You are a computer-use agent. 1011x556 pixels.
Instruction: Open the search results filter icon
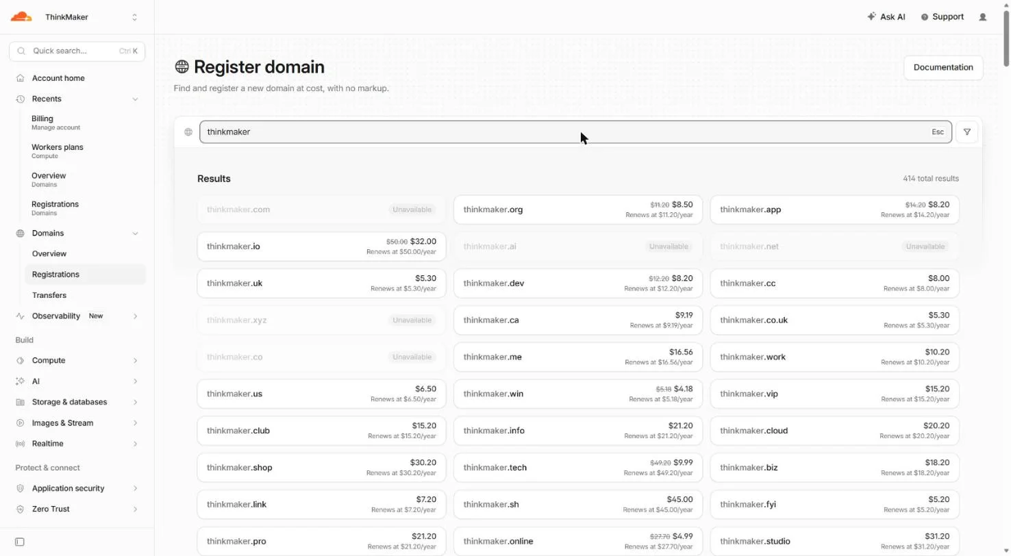(966, 132)
